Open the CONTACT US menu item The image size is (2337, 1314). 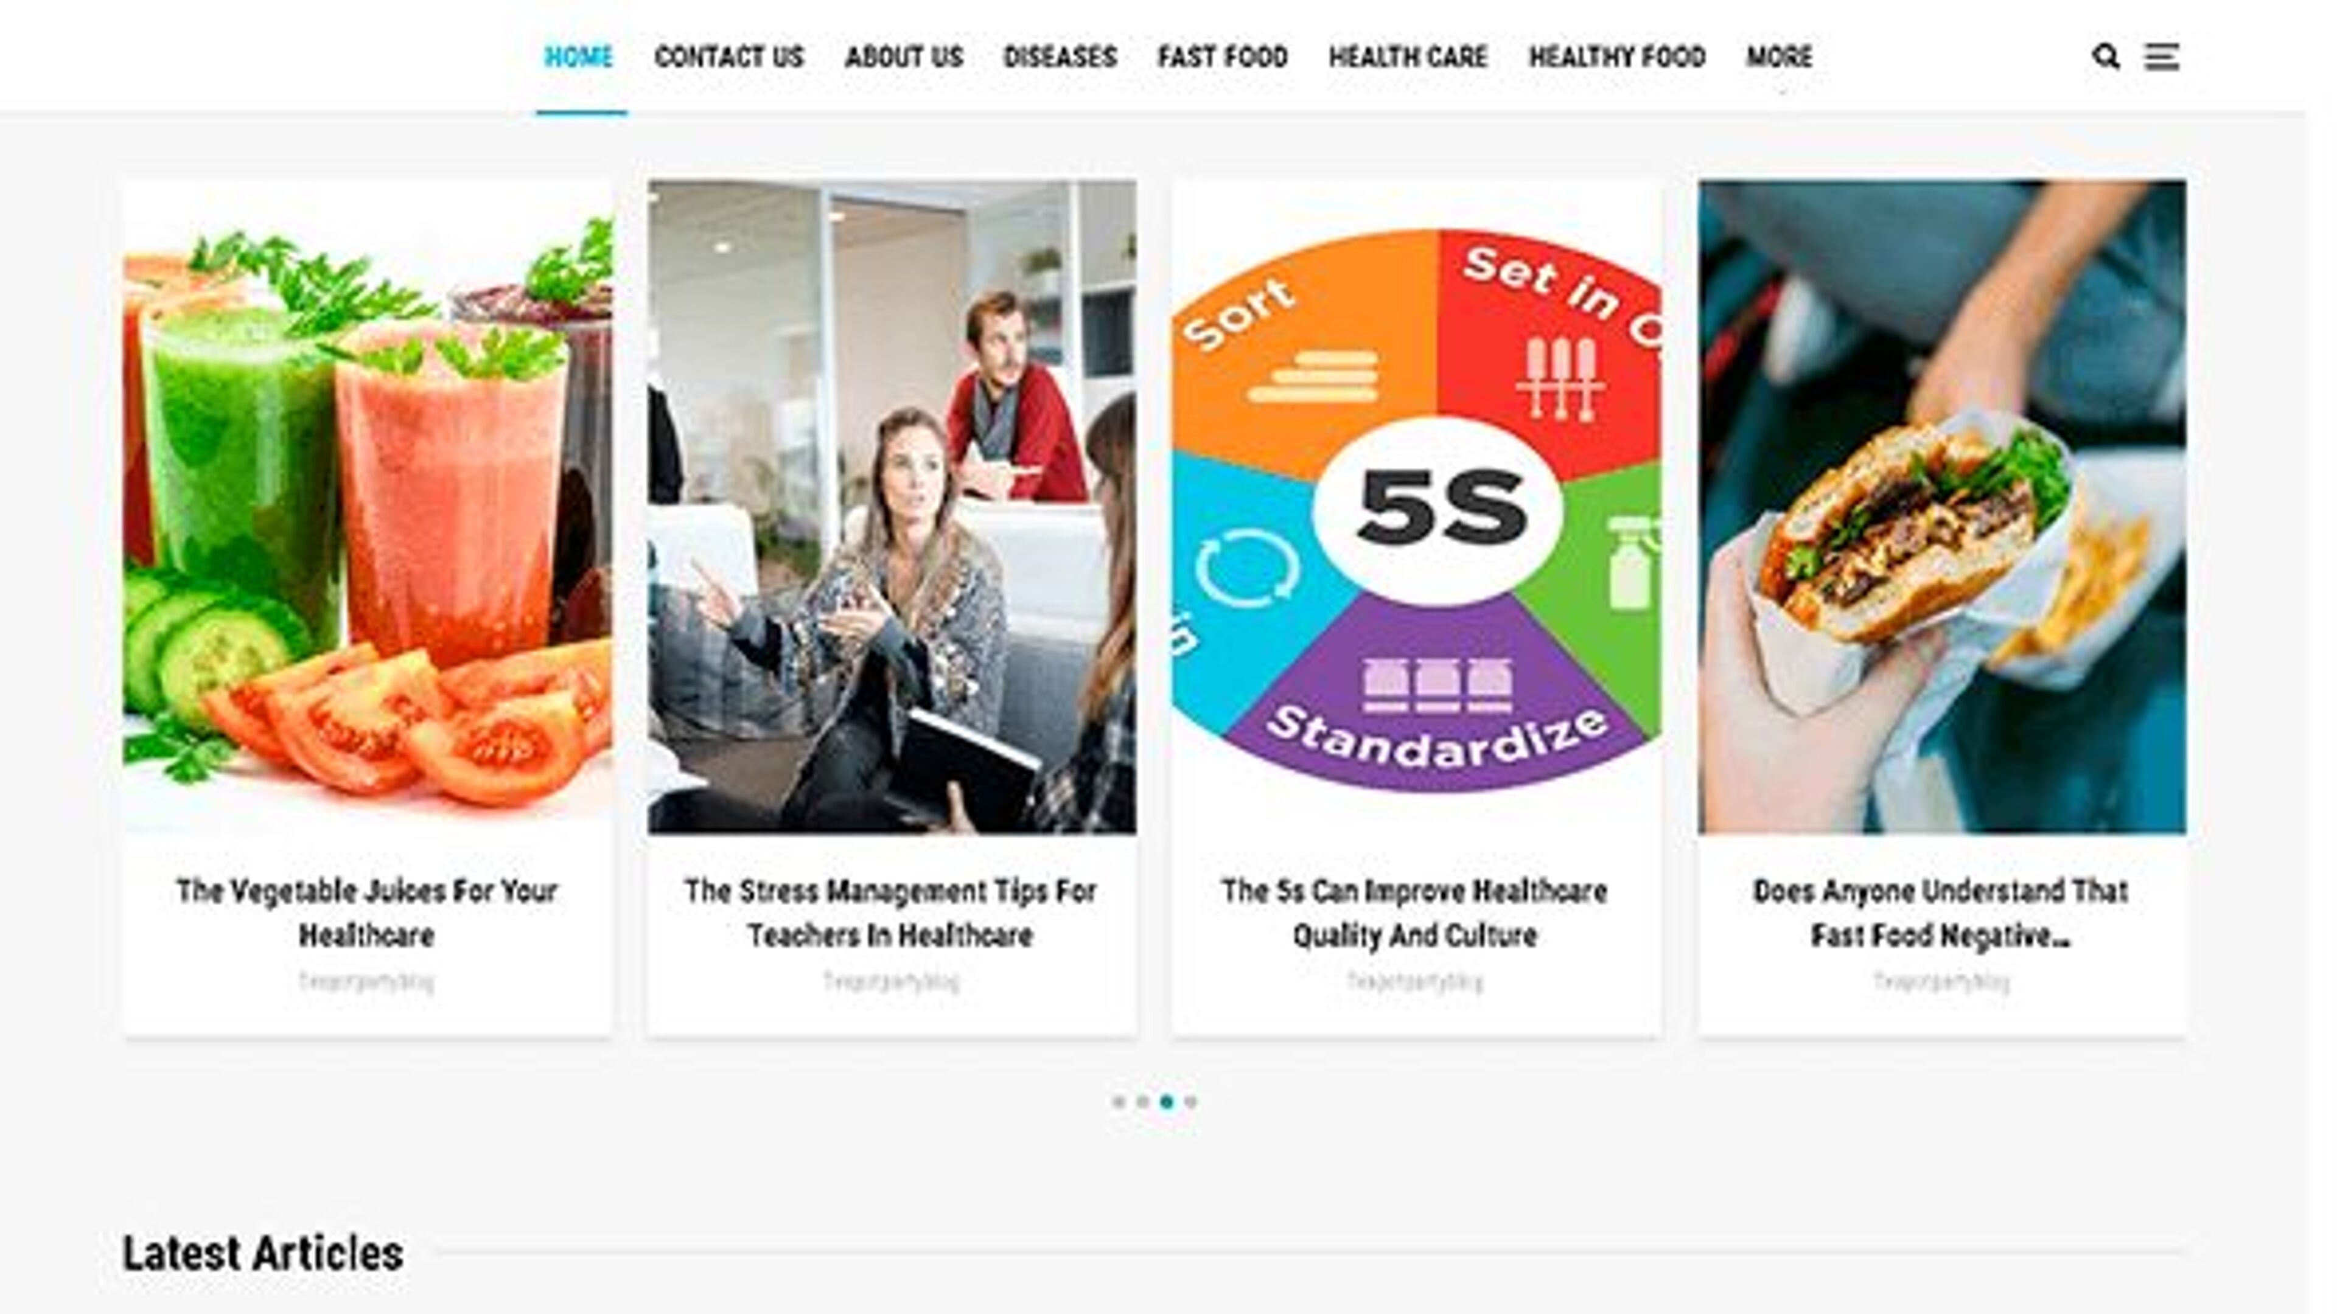tap(730, 57)
